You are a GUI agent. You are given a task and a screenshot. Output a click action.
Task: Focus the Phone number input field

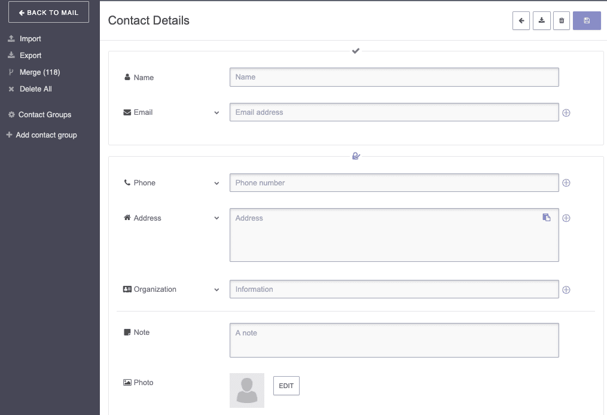pos(394,183)
